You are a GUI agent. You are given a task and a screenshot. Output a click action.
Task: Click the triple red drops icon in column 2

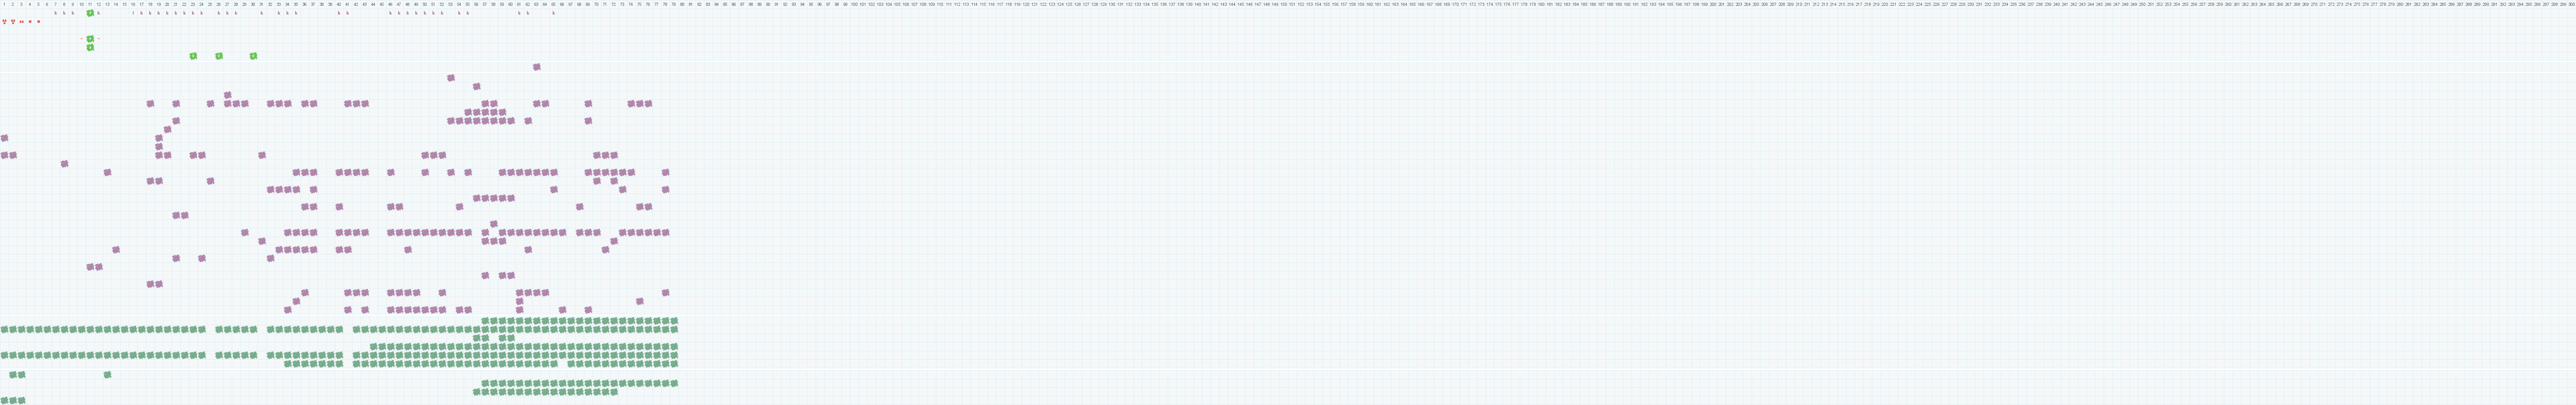coord(13,21)
